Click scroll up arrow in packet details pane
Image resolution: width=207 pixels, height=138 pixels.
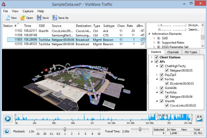point(203,25)
